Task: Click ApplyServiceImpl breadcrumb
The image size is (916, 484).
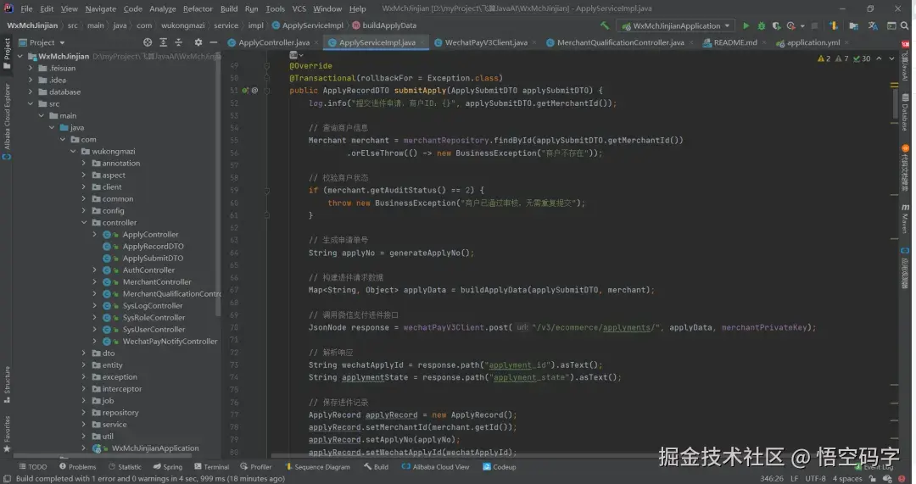Action: tap(307, 25)
